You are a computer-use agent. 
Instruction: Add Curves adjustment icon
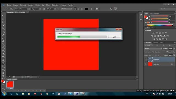[160, 33]
